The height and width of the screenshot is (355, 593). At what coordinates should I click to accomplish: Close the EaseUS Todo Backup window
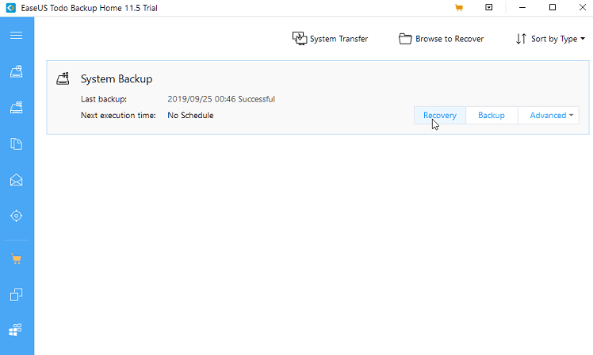click(x=583, y=8)
